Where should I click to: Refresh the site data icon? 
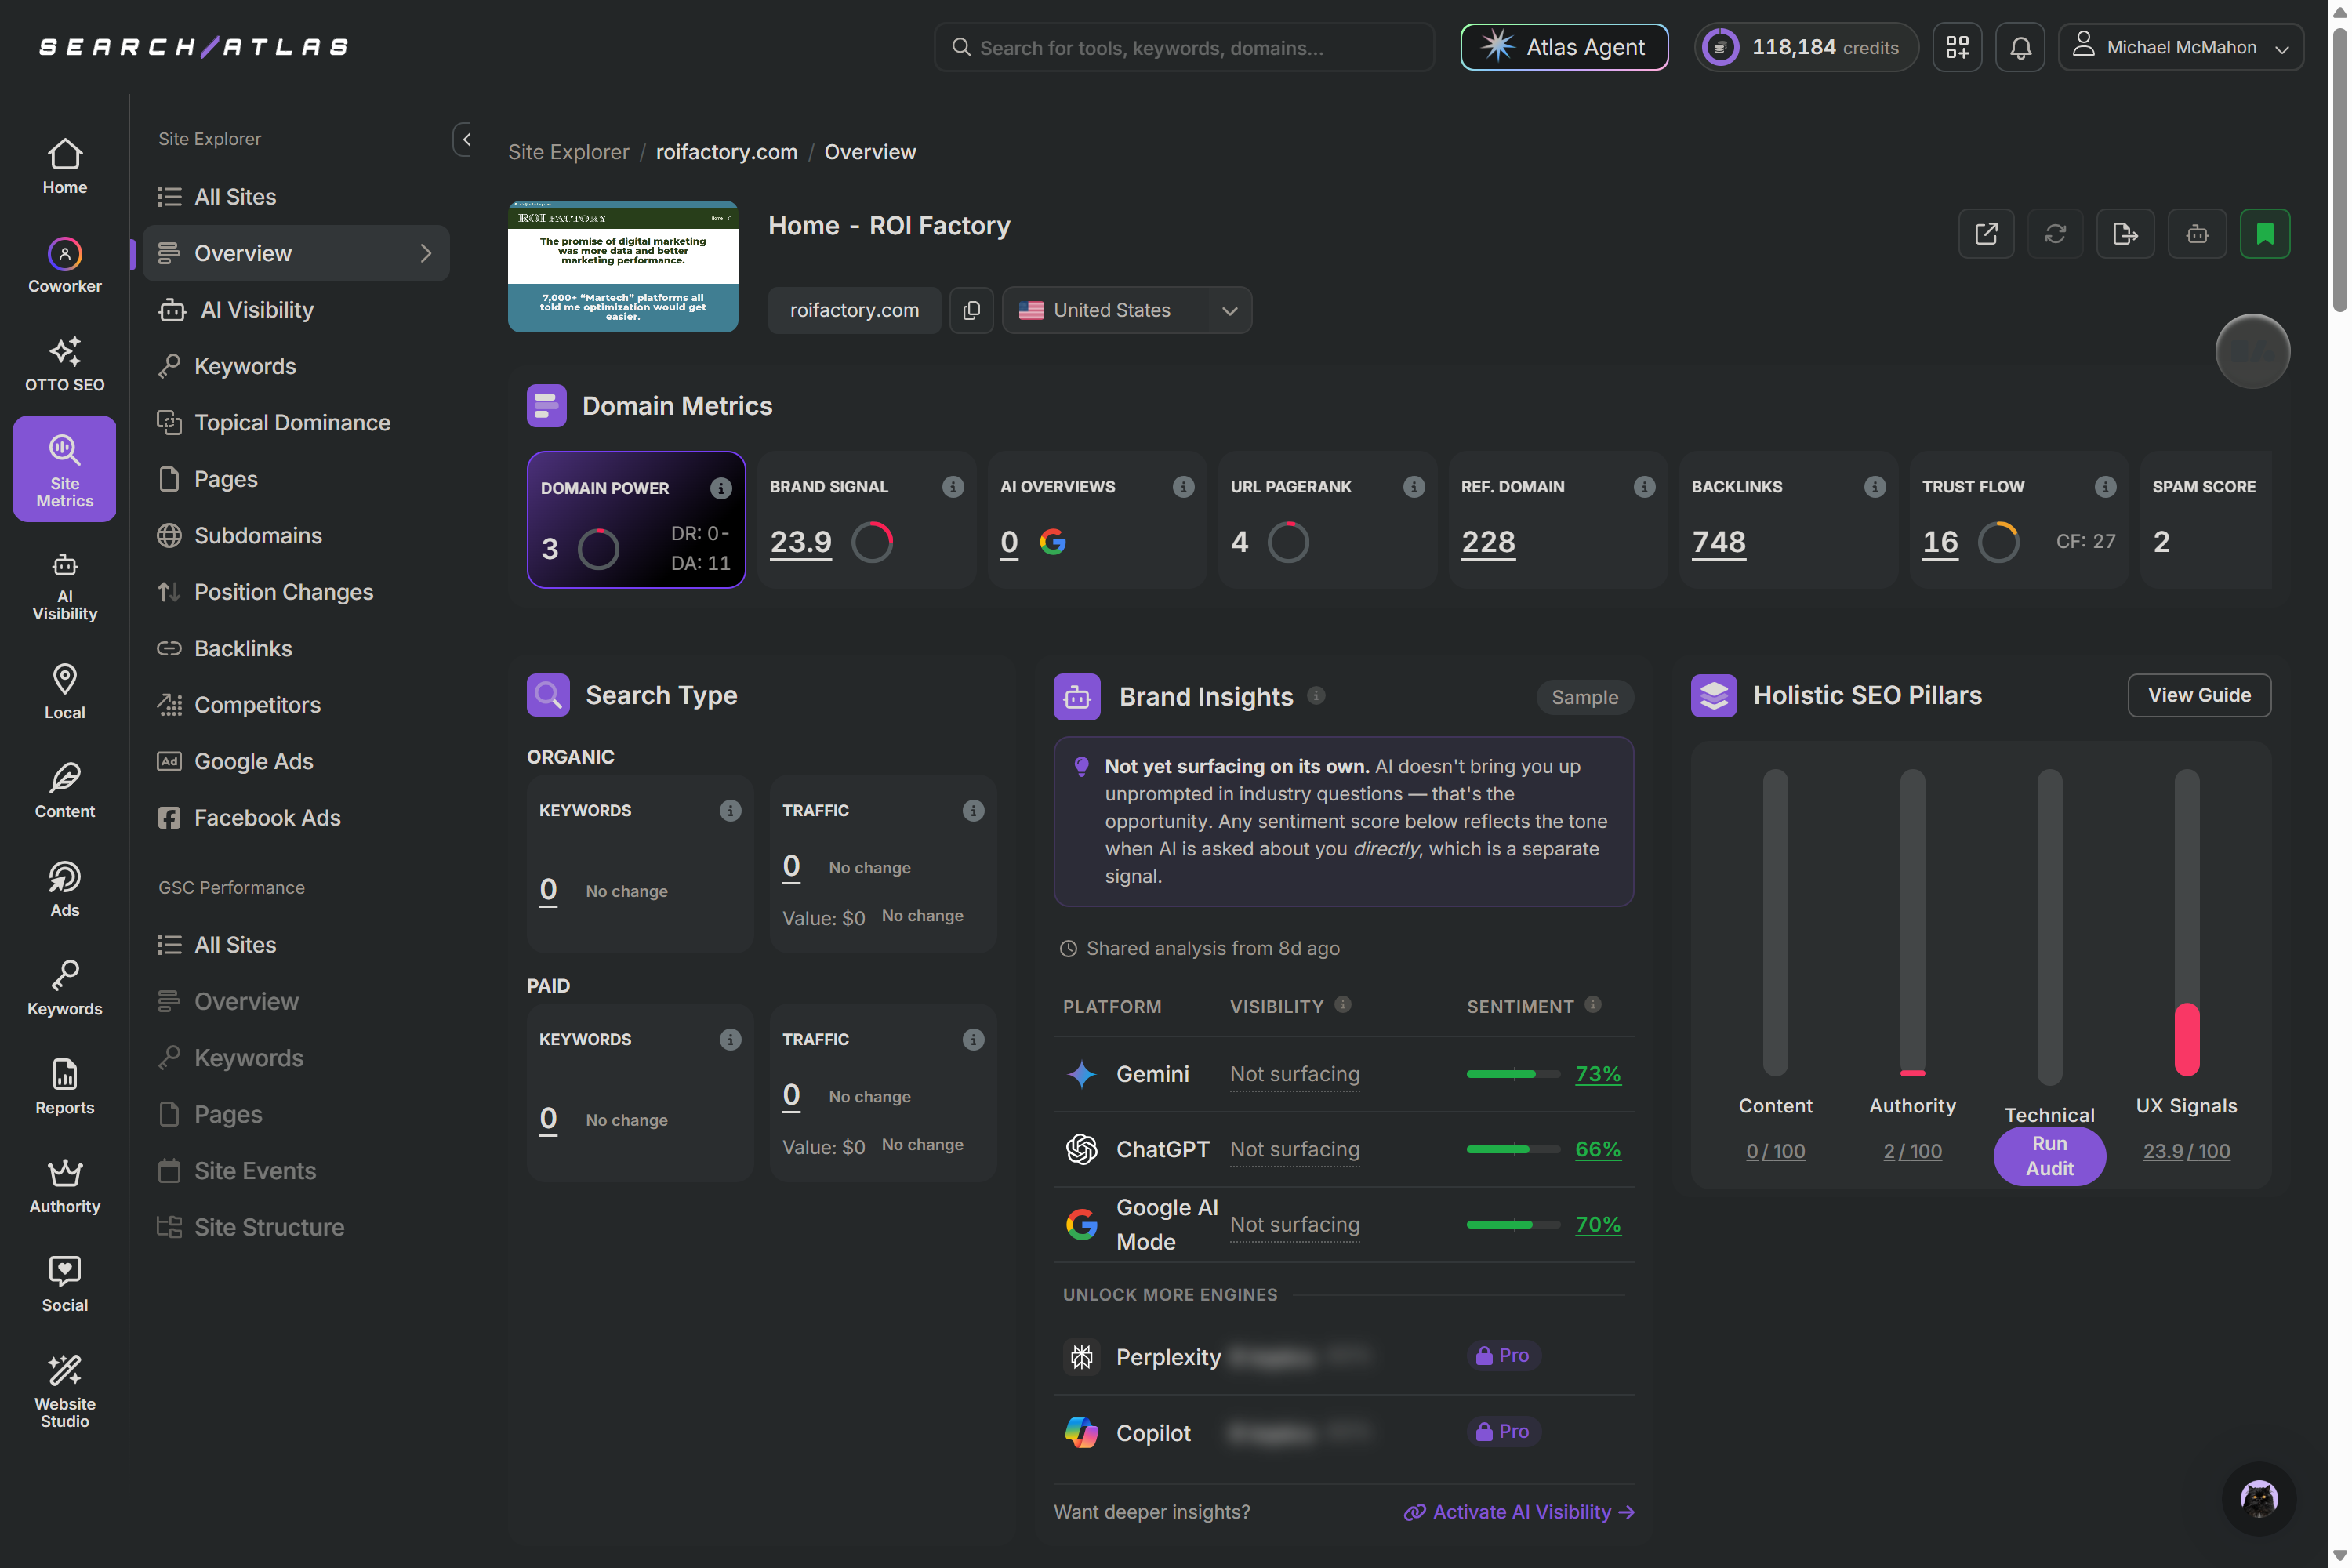coord(2055,234)
